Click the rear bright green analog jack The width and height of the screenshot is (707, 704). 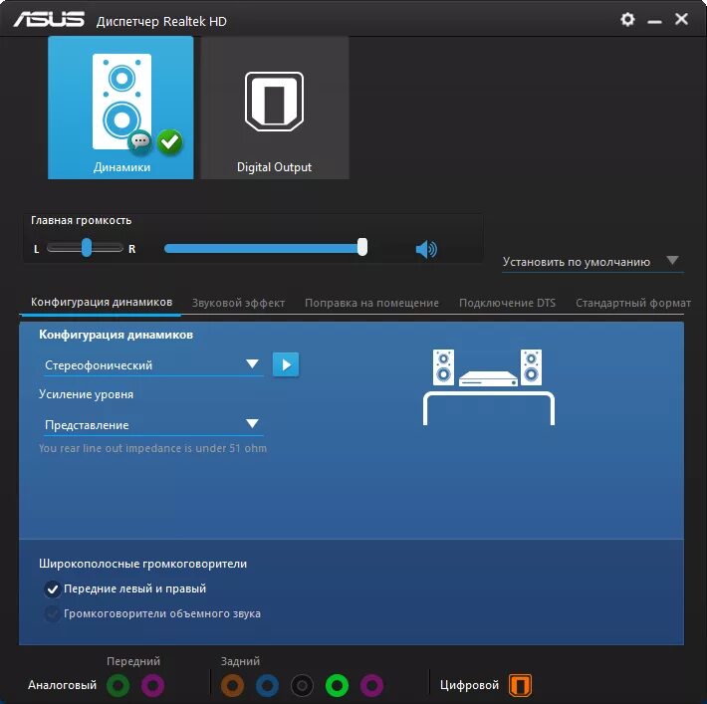[x=337, y=685]
